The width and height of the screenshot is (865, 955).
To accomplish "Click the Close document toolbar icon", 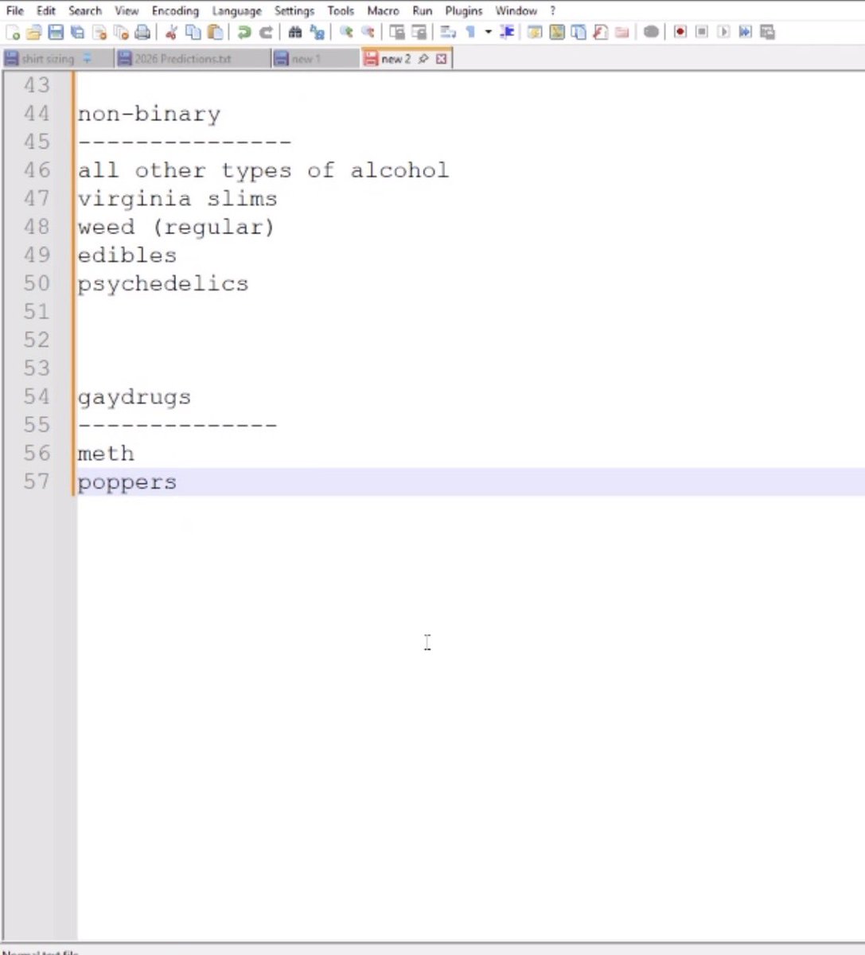I will coord(99,33).
